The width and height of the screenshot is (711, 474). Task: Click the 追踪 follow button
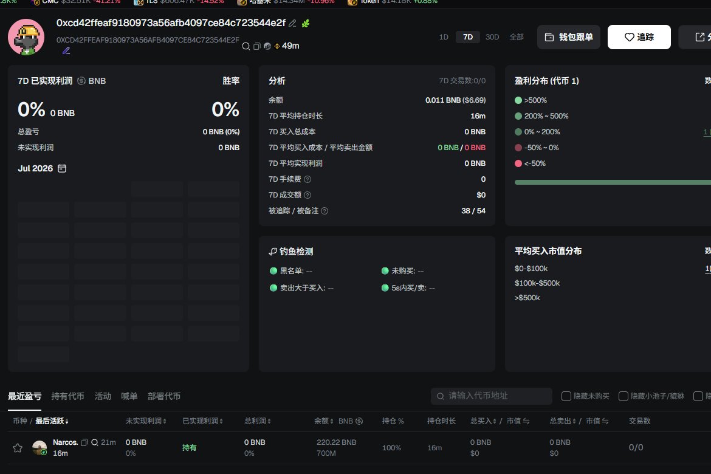coord(639,36)
